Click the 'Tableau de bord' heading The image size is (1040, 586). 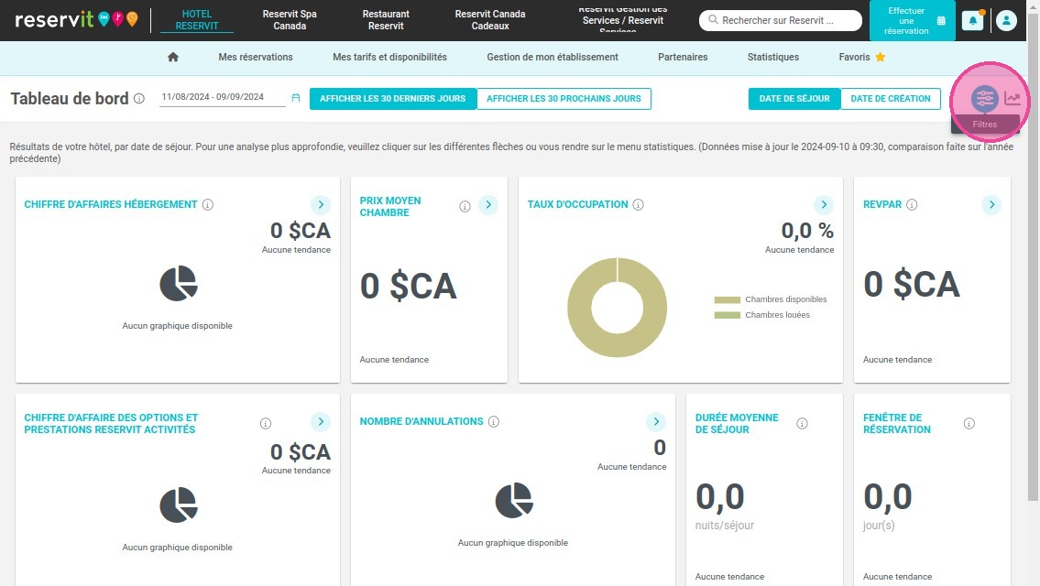[70, 99]
